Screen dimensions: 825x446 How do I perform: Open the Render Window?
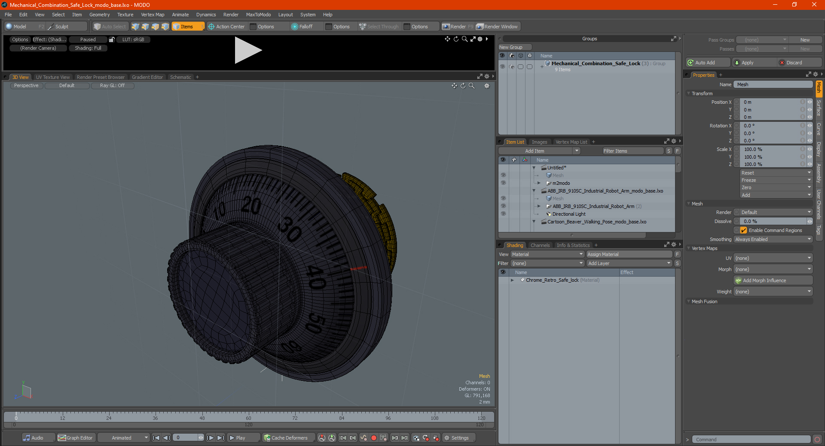(498, 27)
